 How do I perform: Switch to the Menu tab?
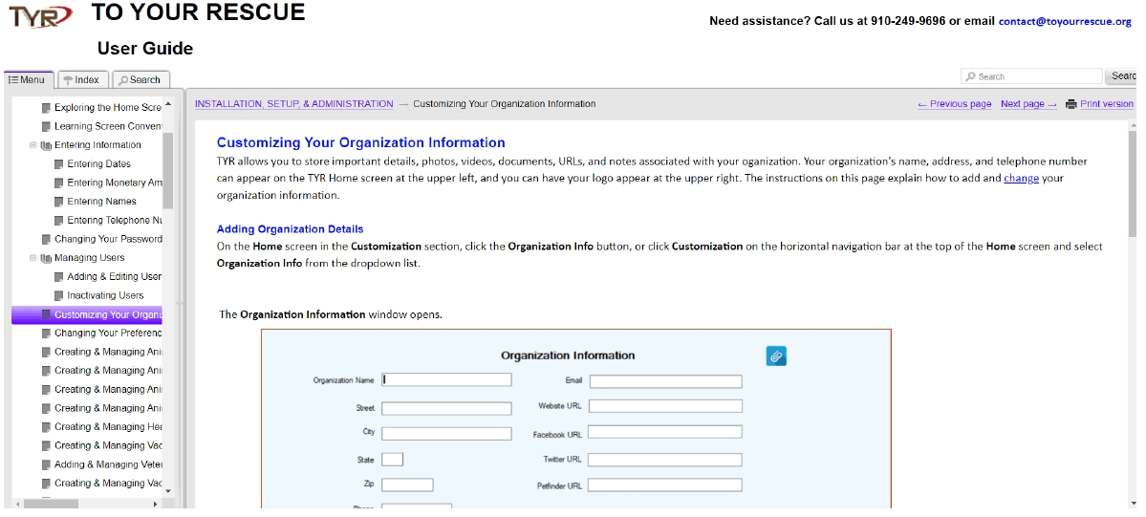(27, 79)
